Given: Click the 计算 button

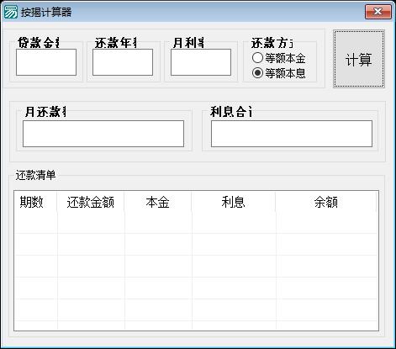Looking at the screenshot, I should pos(359,59).
